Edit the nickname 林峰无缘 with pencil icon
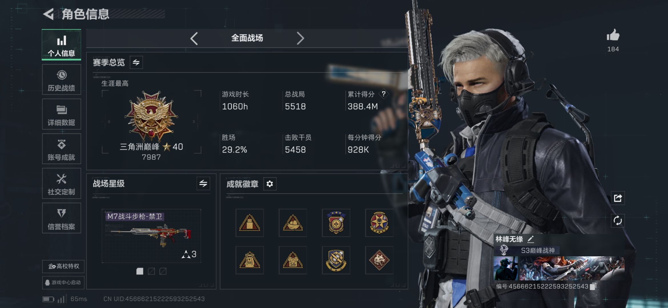Screen dimensions: 668x308 tap(531, 239)
